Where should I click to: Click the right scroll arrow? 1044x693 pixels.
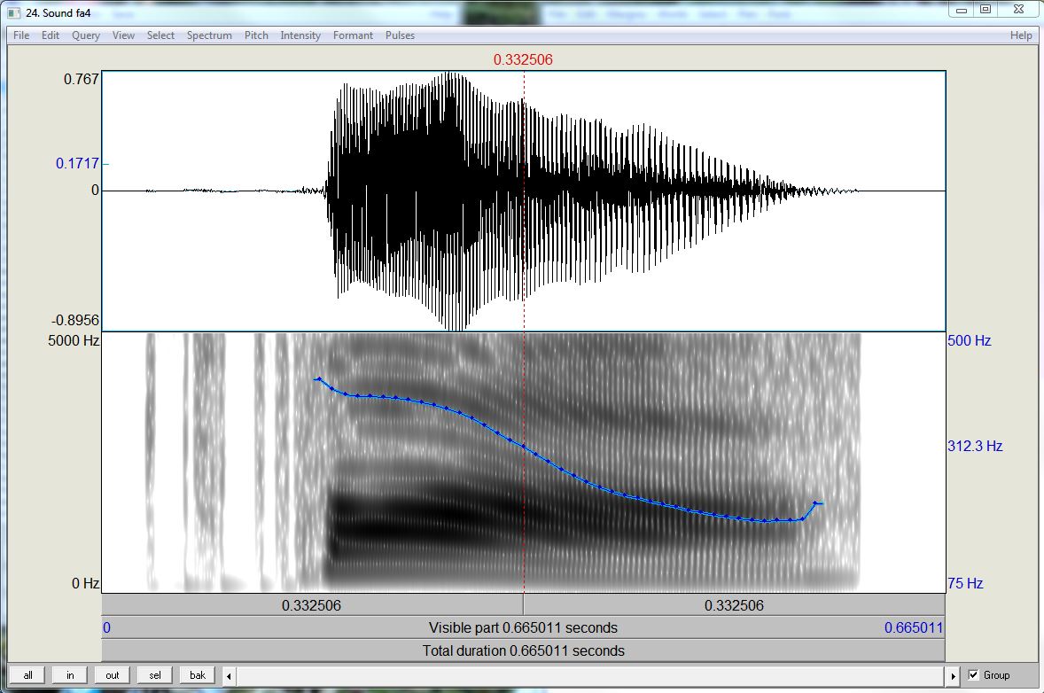(953, 675)
